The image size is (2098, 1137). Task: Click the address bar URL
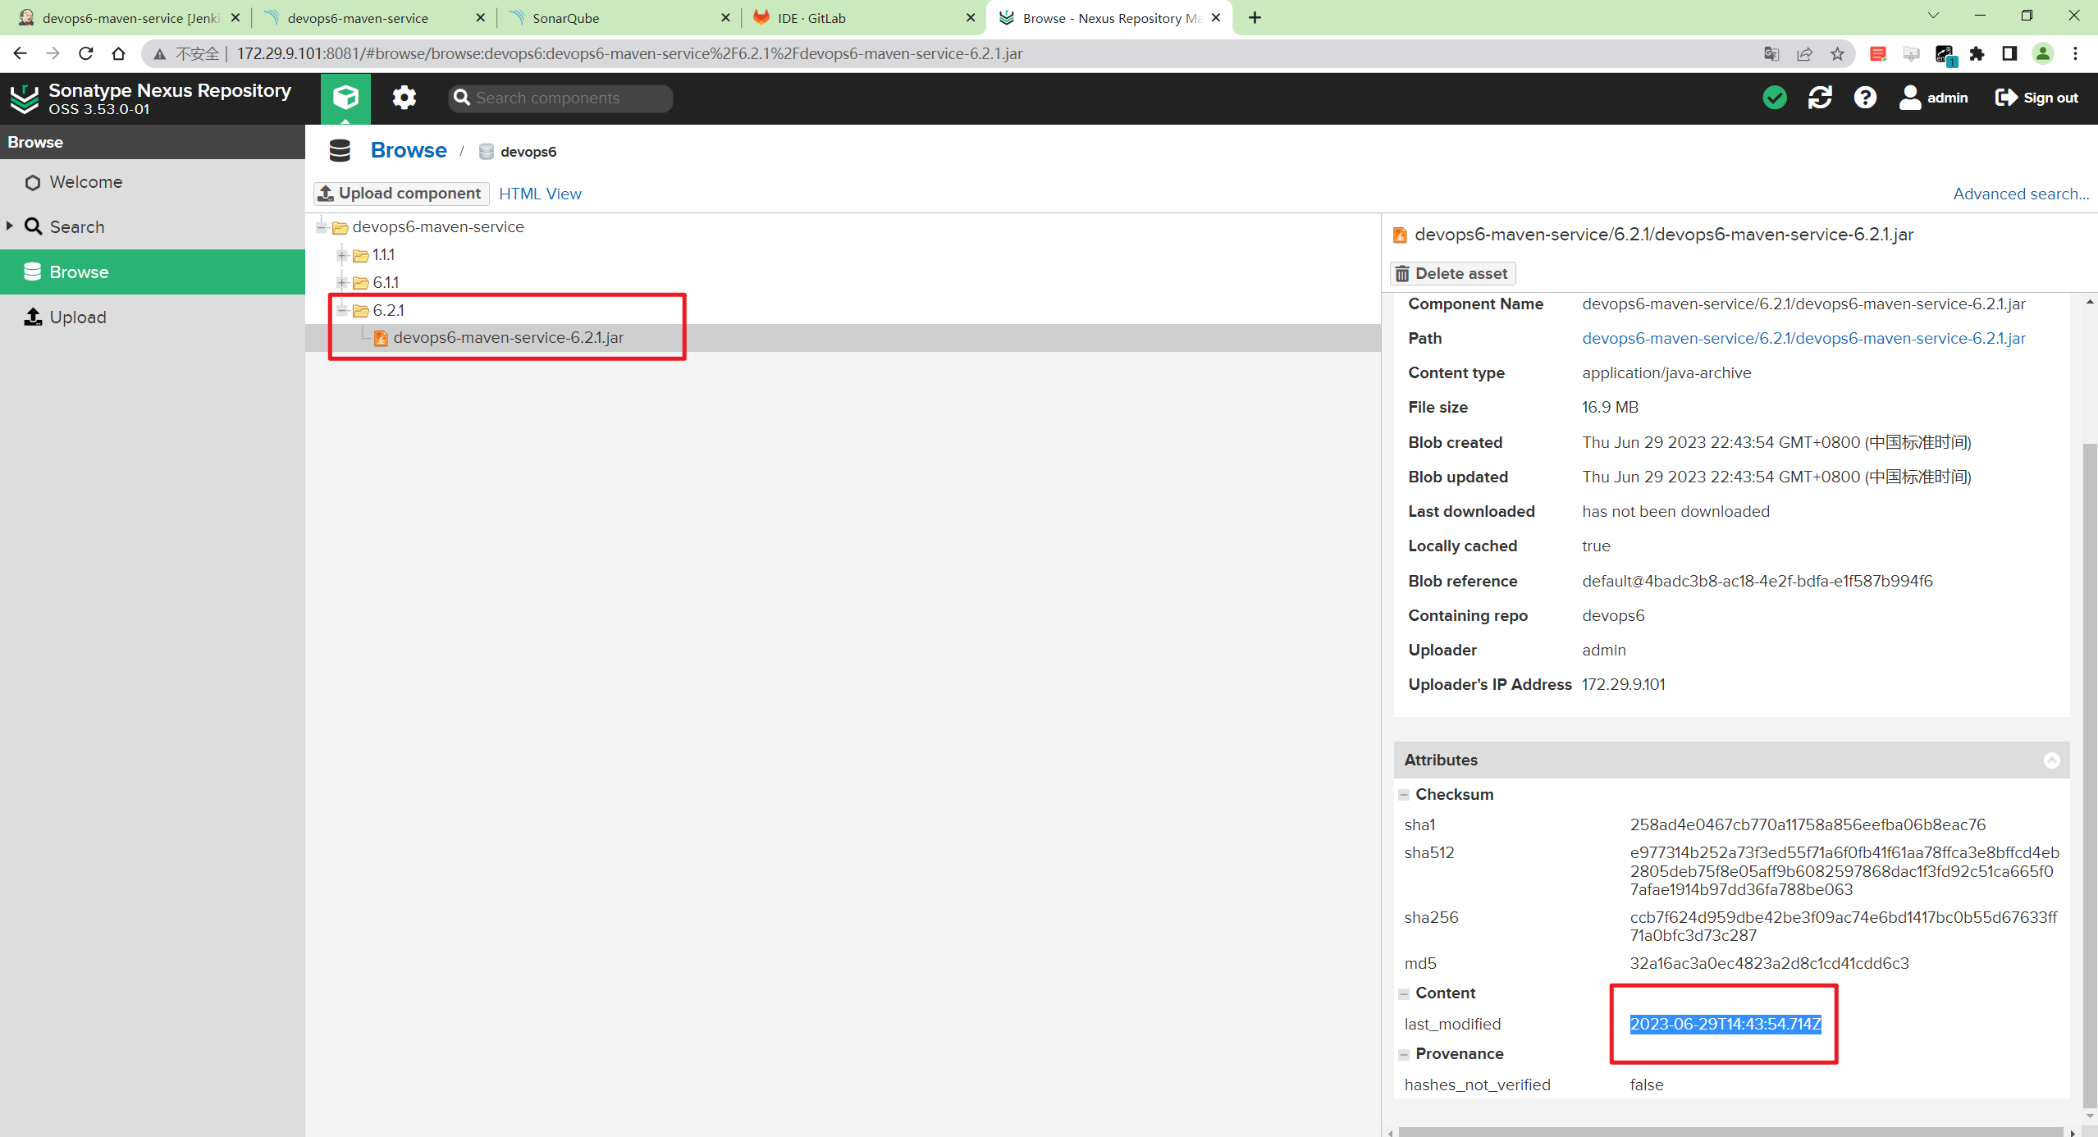(629, 54)
